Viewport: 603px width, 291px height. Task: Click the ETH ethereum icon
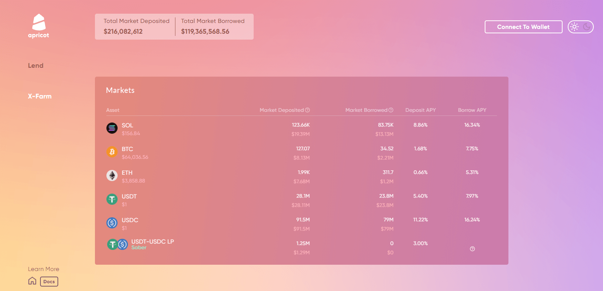112,175
